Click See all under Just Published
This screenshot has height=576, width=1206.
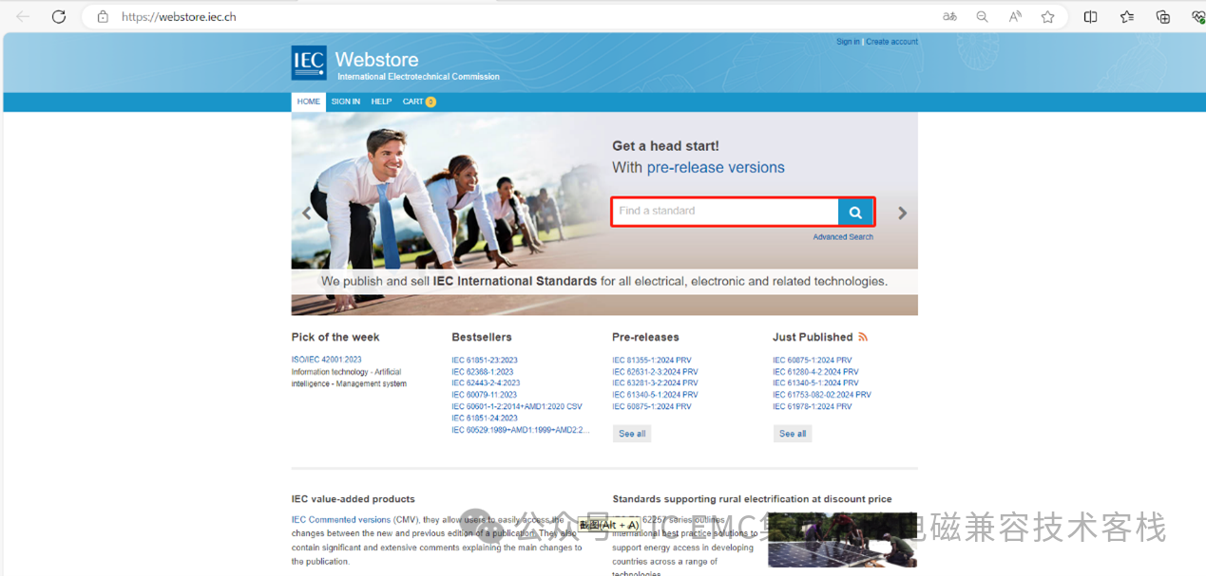793,434
